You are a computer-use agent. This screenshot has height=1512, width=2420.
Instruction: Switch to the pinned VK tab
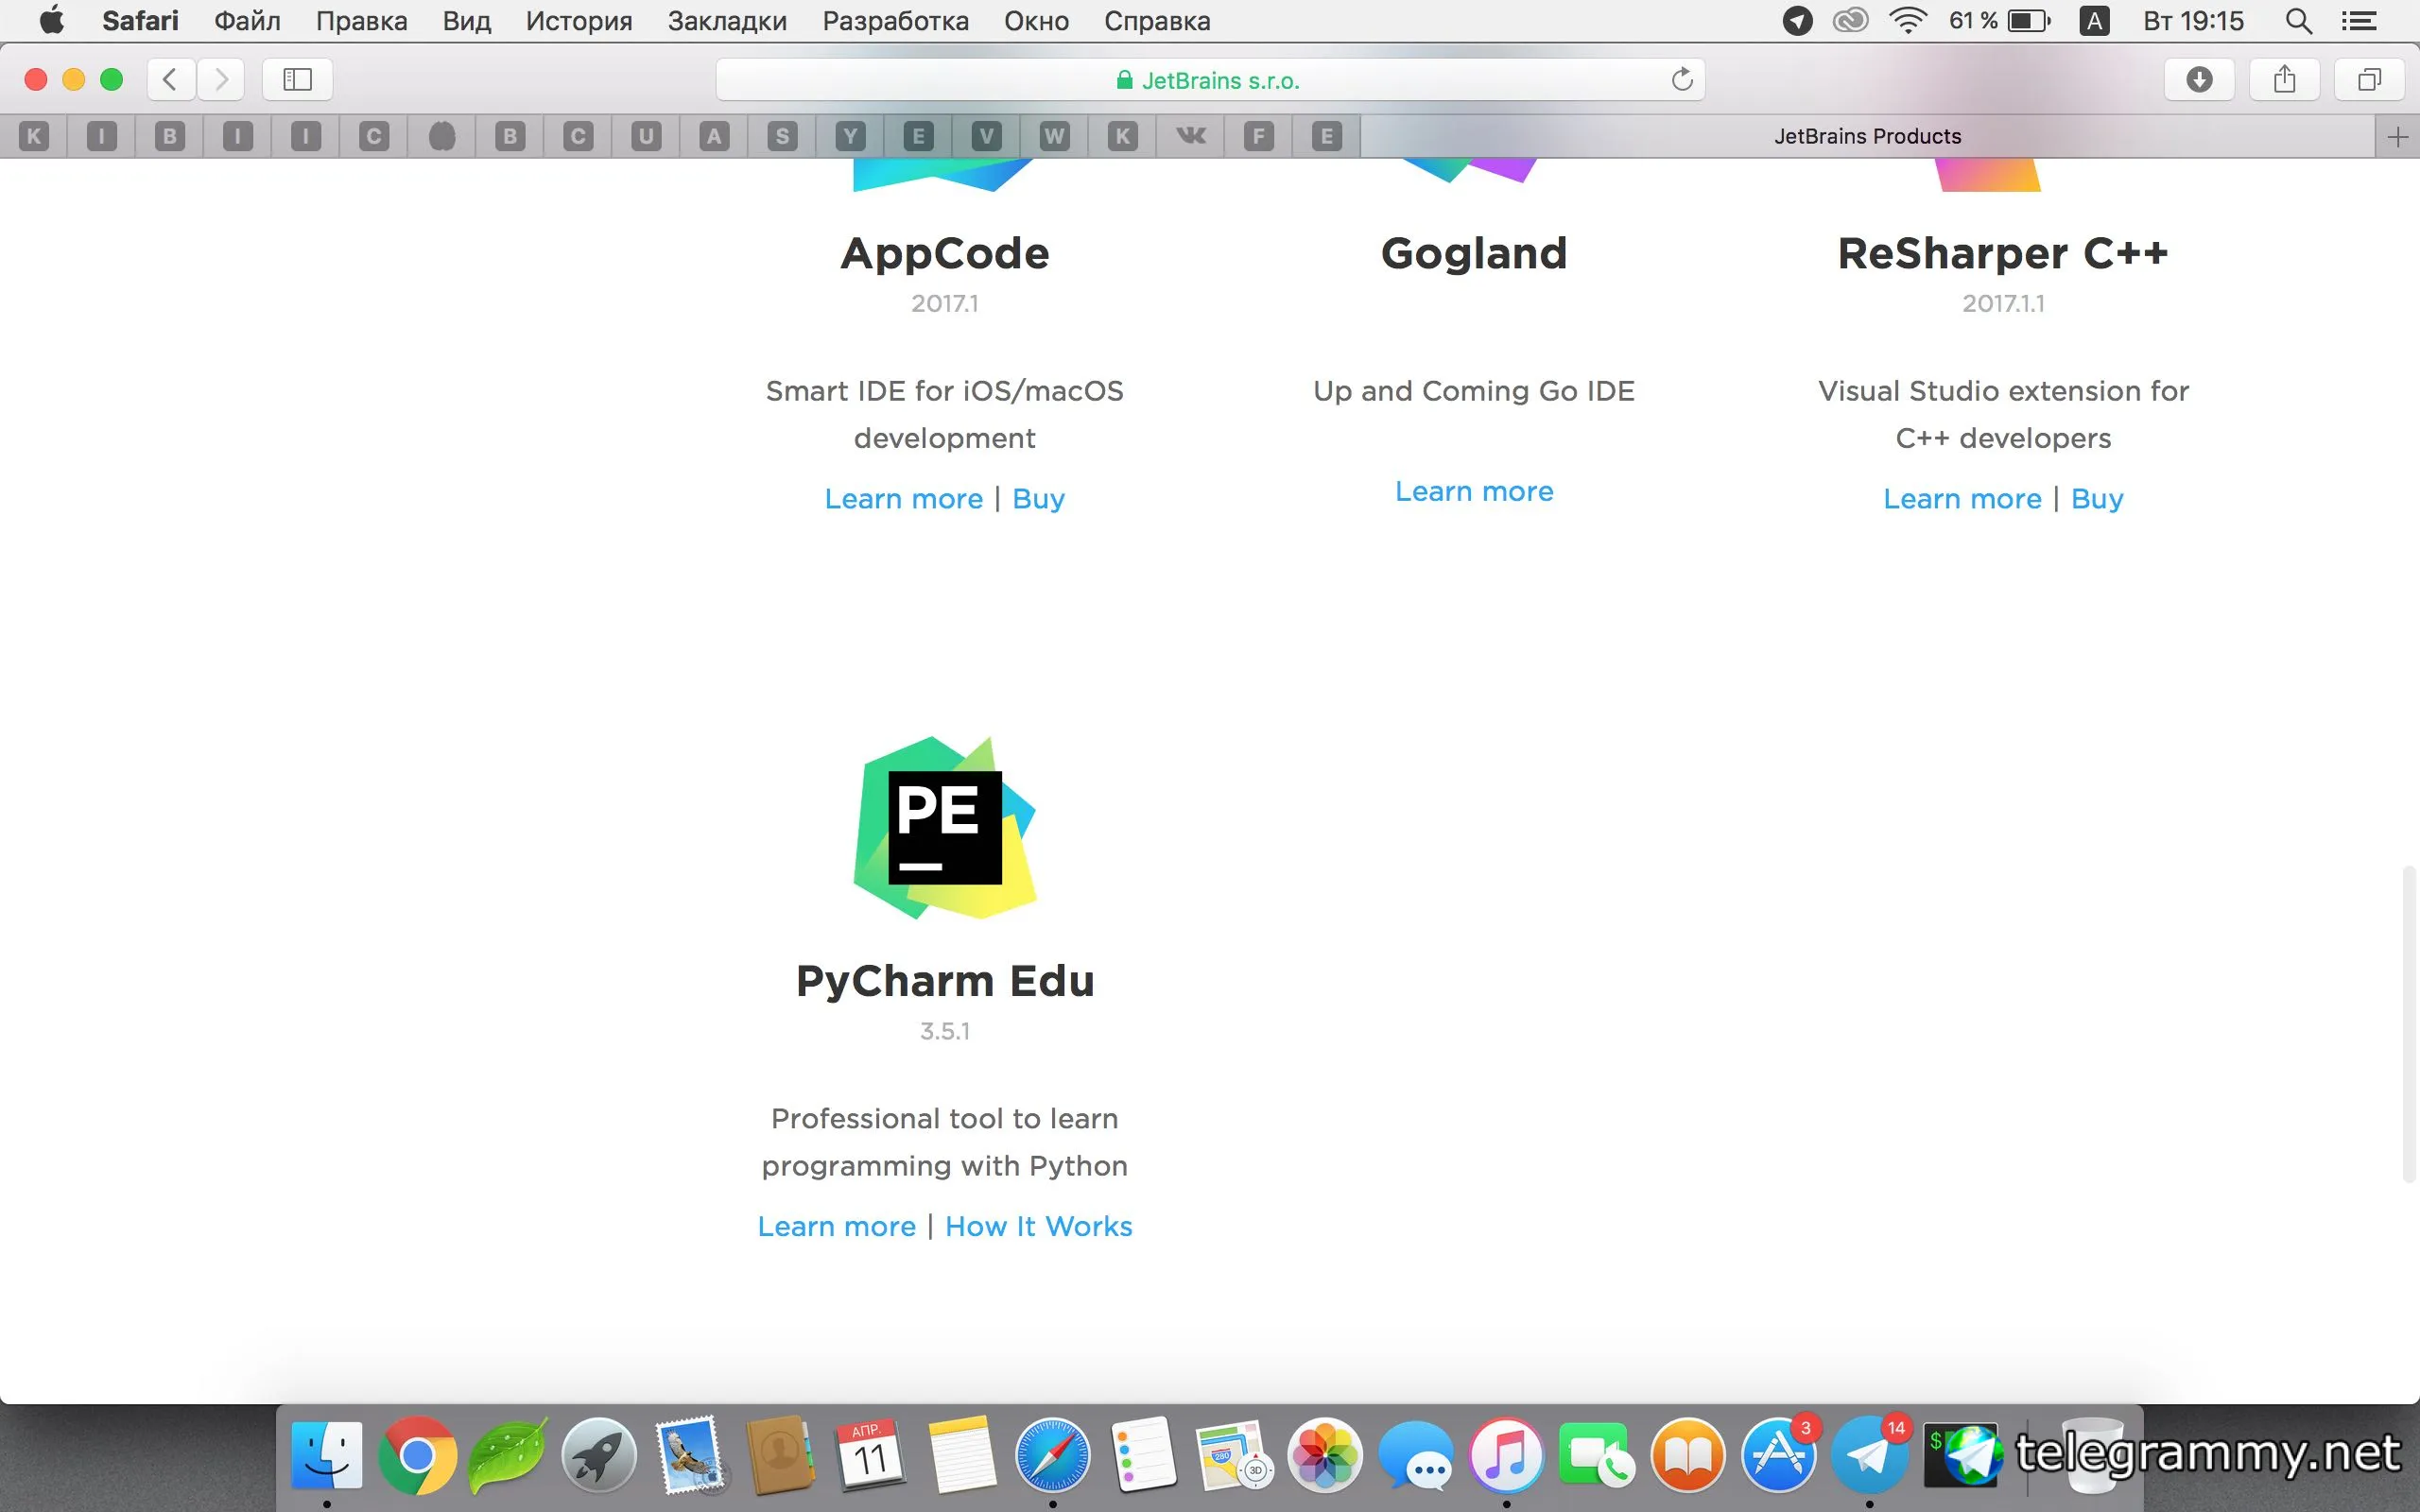1190,136
